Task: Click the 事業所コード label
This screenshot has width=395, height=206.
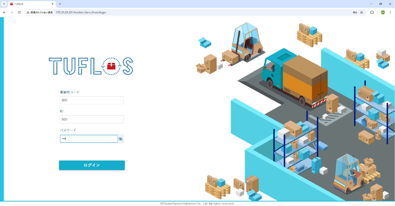Action: [70, 92]
